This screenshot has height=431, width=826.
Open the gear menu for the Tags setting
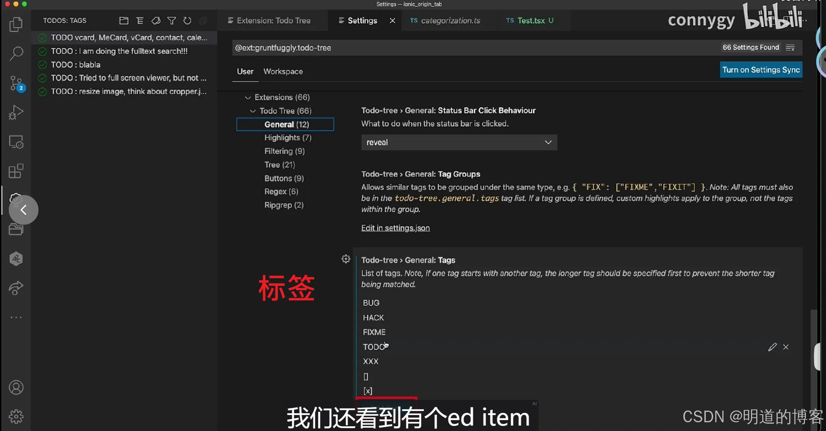click(x=346, y=259)
